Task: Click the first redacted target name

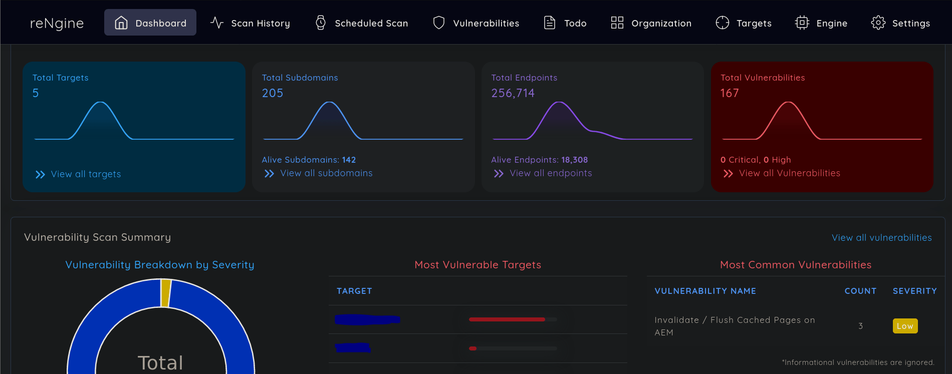Action: [x=367, y=319]
